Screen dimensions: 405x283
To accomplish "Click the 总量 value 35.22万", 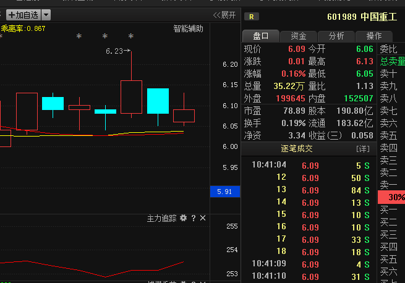I will tap(289, 86).
